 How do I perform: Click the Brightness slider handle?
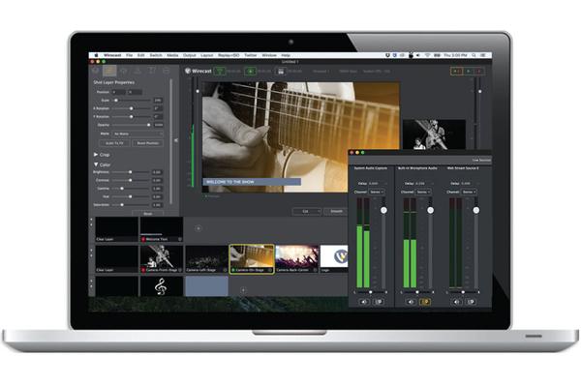pyautogui.click(x=130, y=172)
